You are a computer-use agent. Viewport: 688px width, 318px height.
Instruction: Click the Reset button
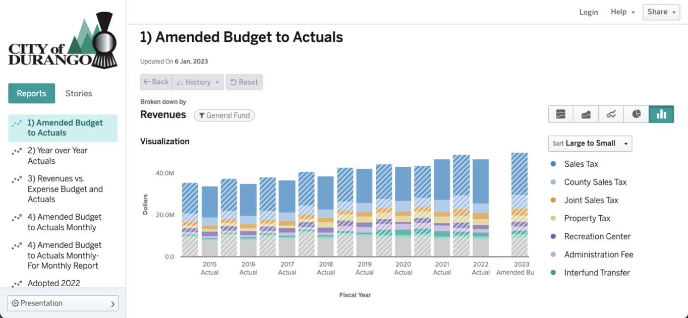(244, 82)
